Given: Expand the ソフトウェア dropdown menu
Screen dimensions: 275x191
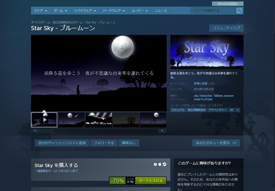Looking at the screenshot, I should [x=85, y=11].
